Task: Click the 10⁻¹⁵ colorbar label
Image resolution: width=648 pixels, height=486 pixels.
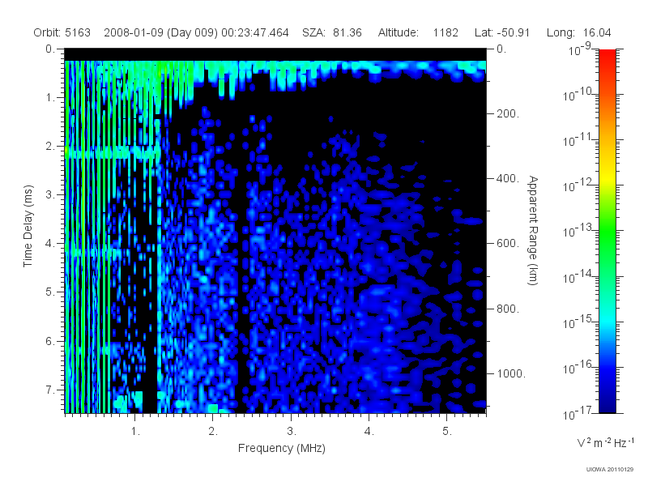Action: click(x=578, y=322)
